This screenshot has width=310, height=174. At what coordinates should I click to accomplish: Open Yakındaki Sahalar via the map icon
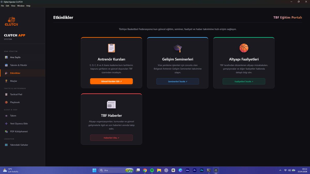pos(6,145)
